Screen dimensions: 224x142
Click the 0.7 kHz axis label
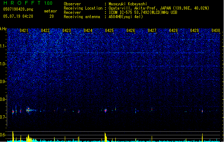click(x=3, y=117)
